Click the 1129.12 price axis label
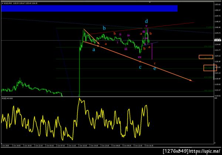222x155 pixels. (x=218, y=56)
